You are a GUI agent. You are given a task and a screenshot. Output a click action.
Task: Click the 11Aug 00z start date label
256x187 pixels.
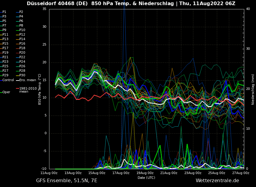[49, 173]
